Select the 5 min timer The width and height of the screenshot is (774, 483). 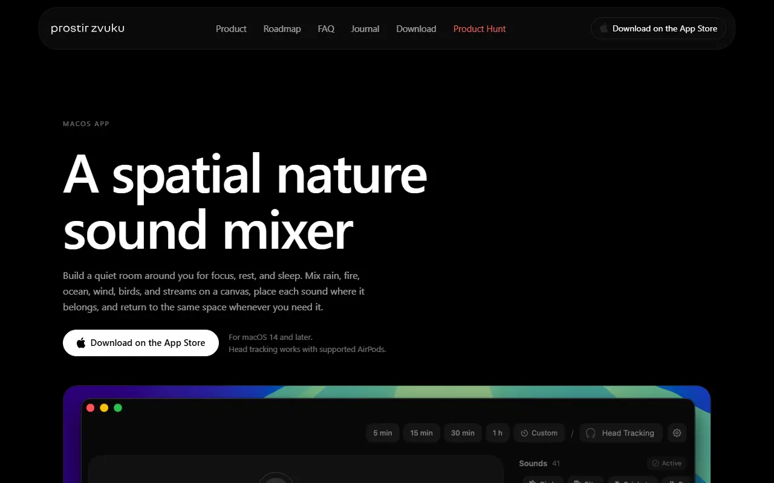[382, 433]
